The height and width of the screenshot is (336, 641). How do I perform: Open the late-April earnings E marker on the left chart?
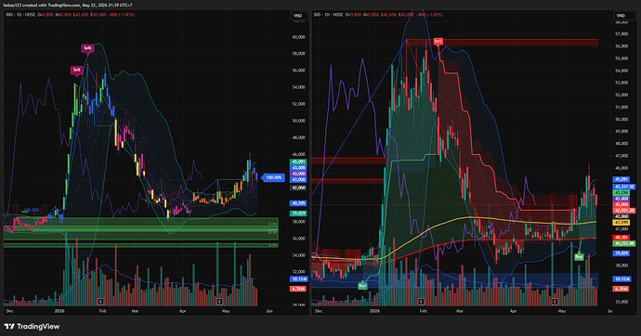click(219, 302)
